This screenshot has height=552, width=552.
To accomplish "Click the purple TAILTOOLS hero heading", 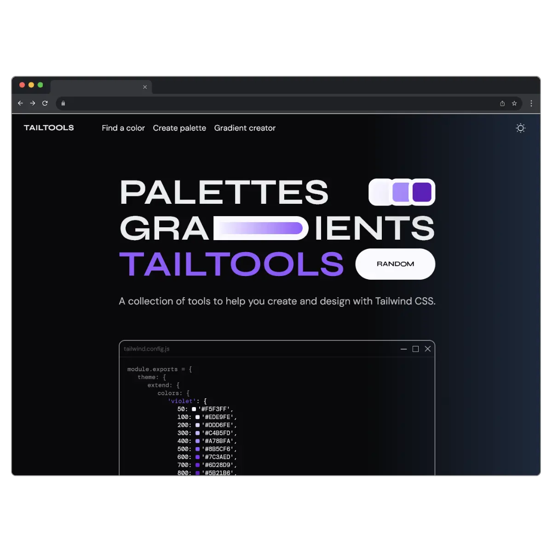I will click(x=232, y=264).
